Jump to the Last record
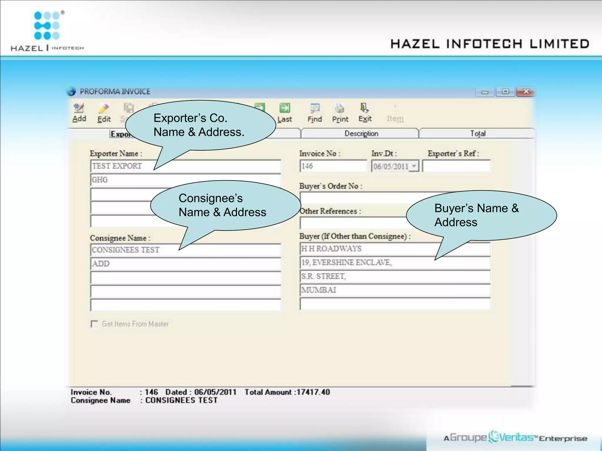This screenshot has height=451, width=602. (x=285, y=113)
